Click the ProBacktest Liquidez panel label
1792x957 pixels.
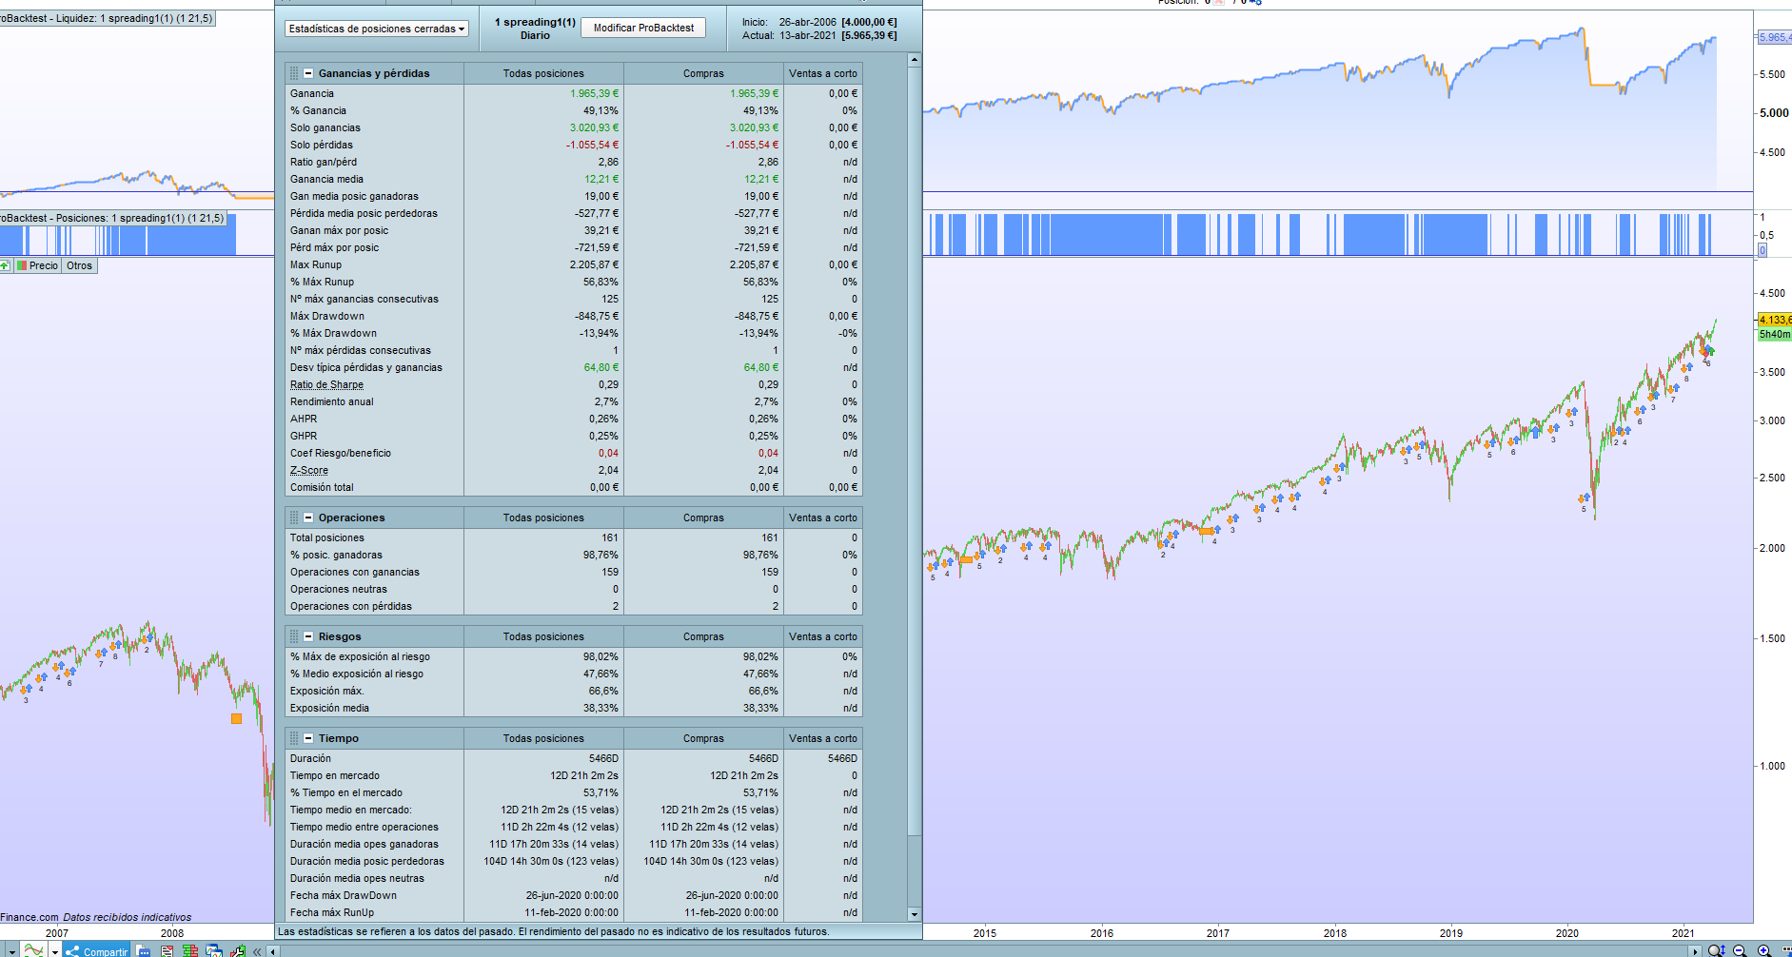tap(107, 18)
